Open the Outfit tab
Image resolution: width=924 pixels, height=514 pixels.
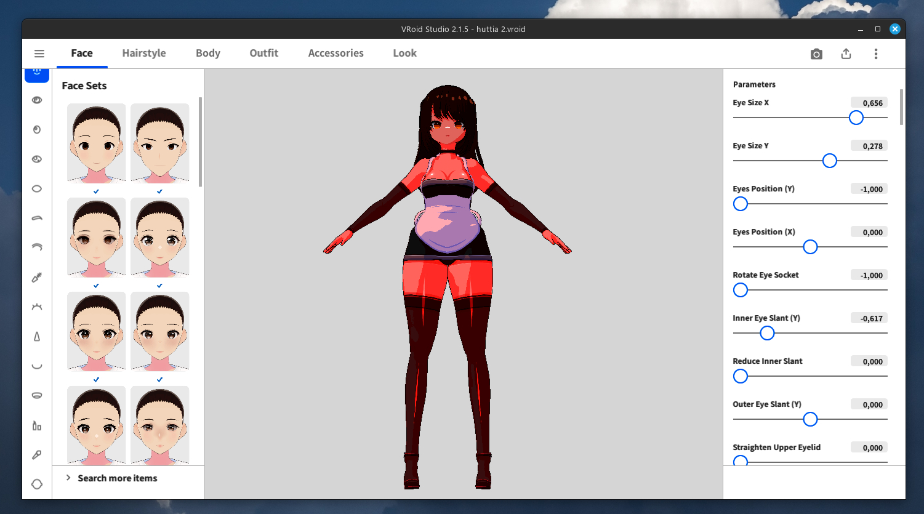tap(263, 54)
